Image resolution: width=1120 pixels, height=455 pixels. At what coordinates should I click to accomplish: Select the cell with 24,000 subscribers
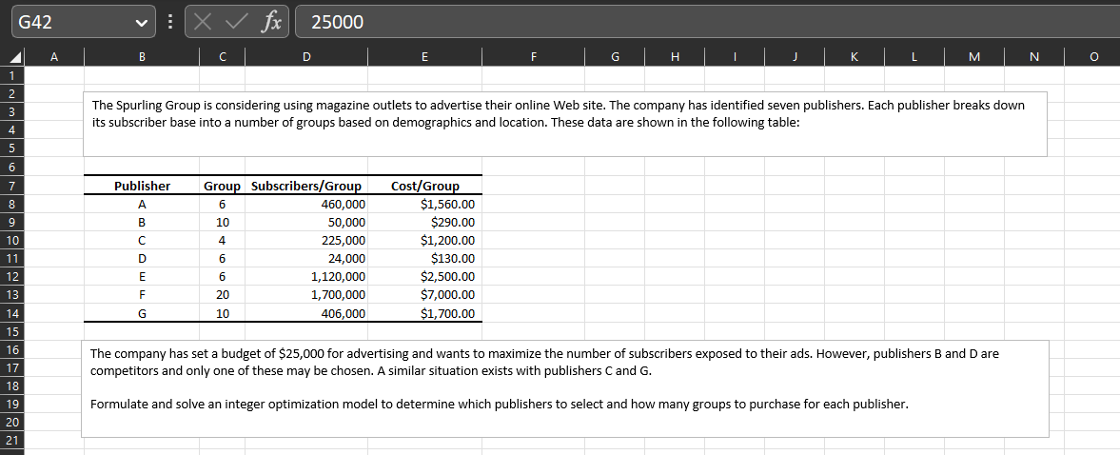[306, 259]
